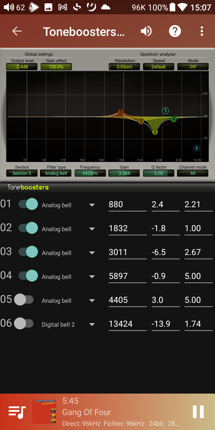Edit band 06 gain -13.9
215x430 pixels.
pos(165,324)
